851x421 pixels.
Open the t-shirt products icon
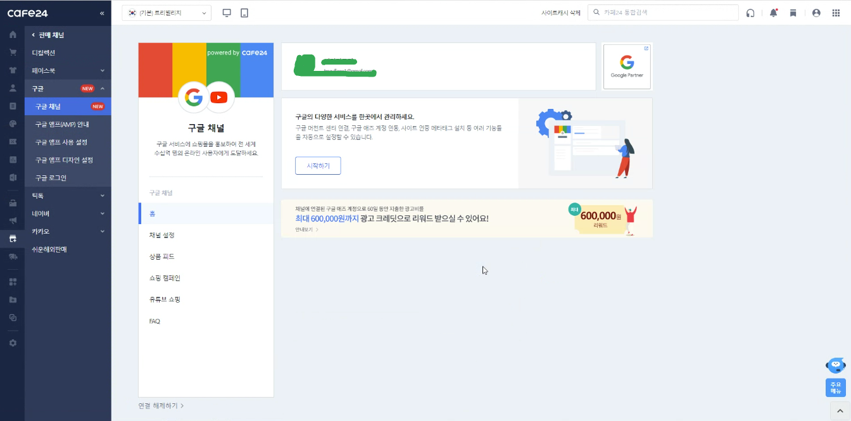[13, 70]
